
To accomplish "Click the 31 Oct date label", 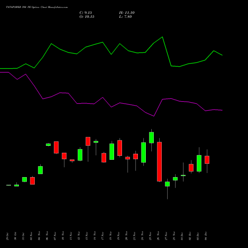I will [x=23, y=236].
